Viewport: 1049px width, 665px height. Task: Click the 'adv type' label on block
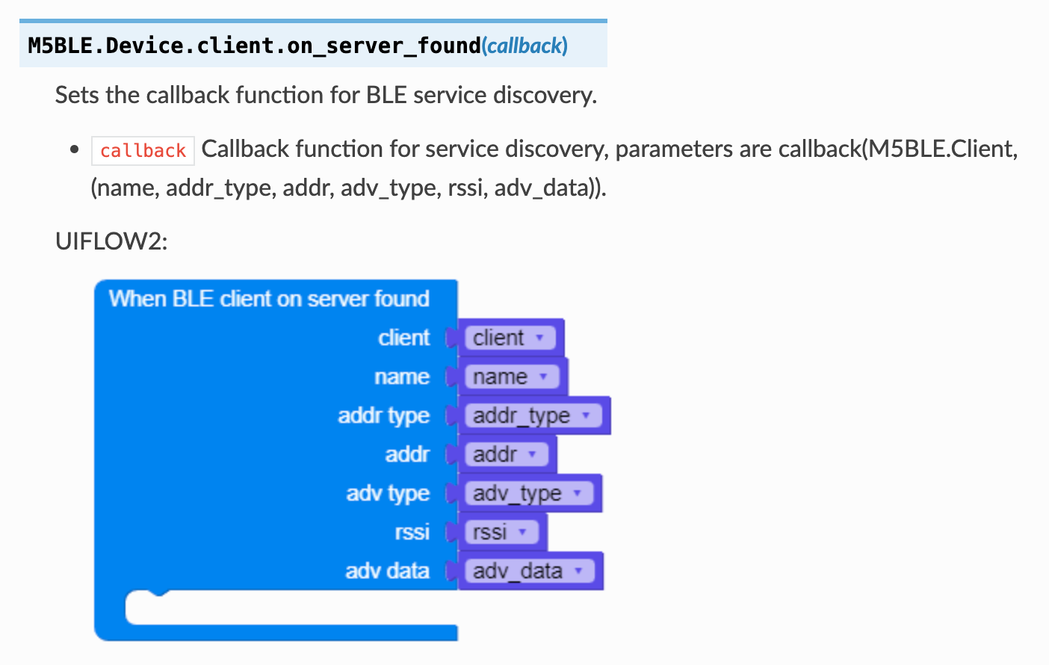(388, 493)
